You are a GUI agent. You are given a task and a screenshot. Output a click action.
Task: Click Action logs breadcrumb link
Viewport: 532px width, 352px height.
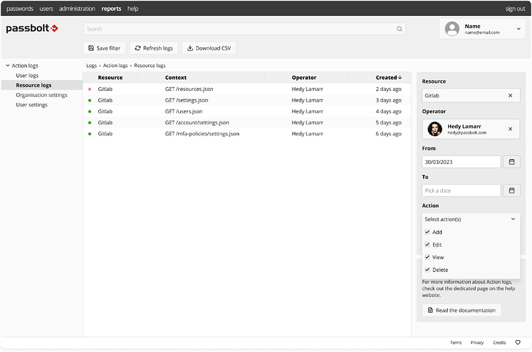(115, 65)
